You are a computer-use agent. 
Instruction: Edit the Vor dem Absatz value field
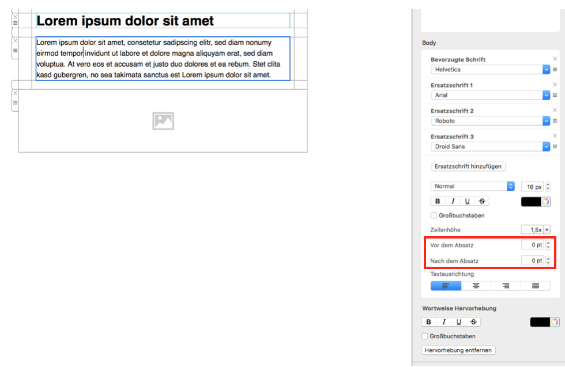point(533,245)
